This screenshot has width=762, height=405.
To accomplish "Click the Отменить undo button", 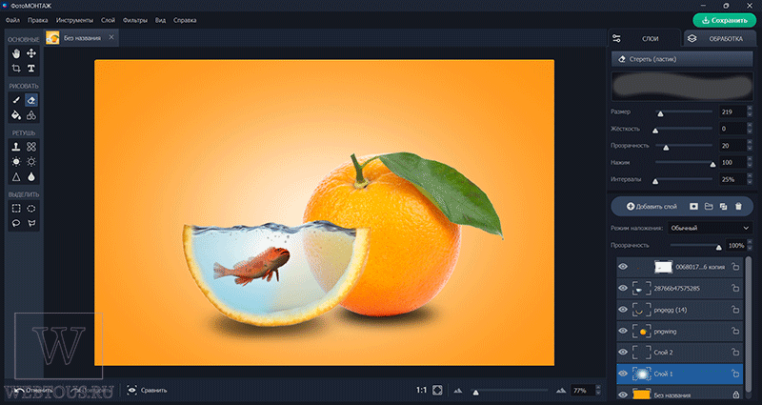I will [33, 390].
